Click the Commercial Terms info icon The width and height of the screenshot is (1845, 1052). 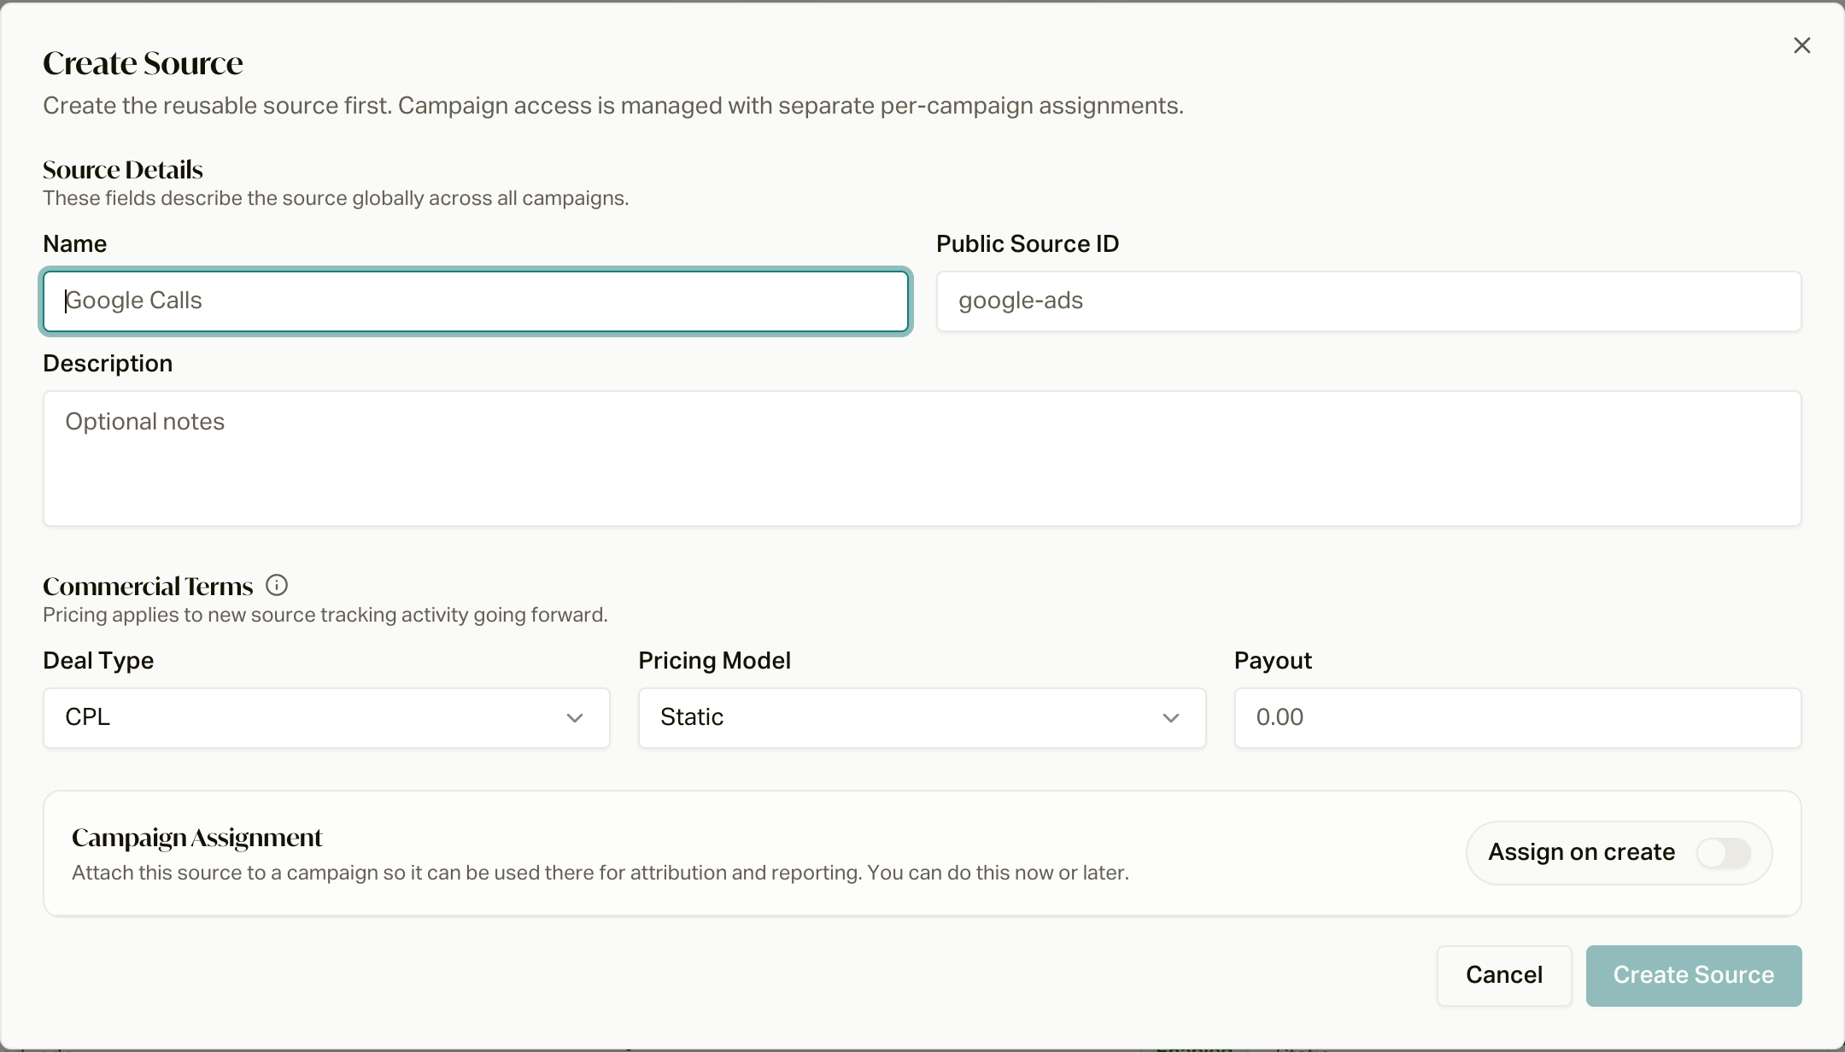click(x=277, y=585)
